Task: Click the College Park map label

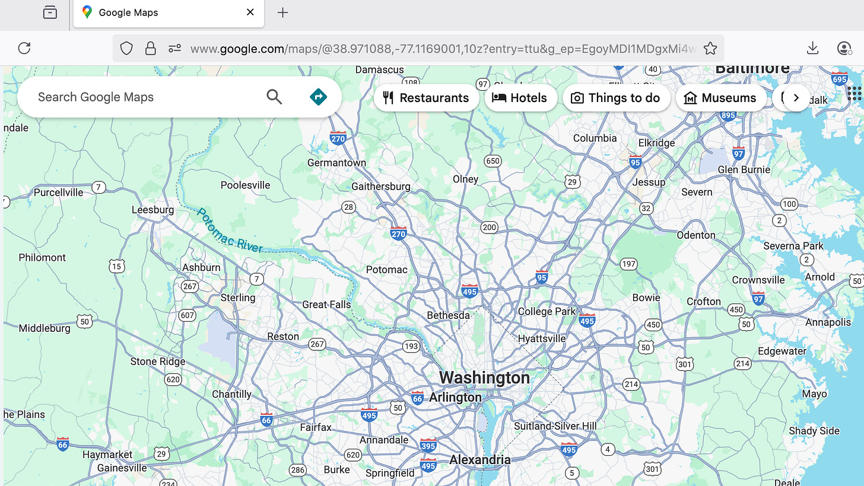Action: pos(547,311)
